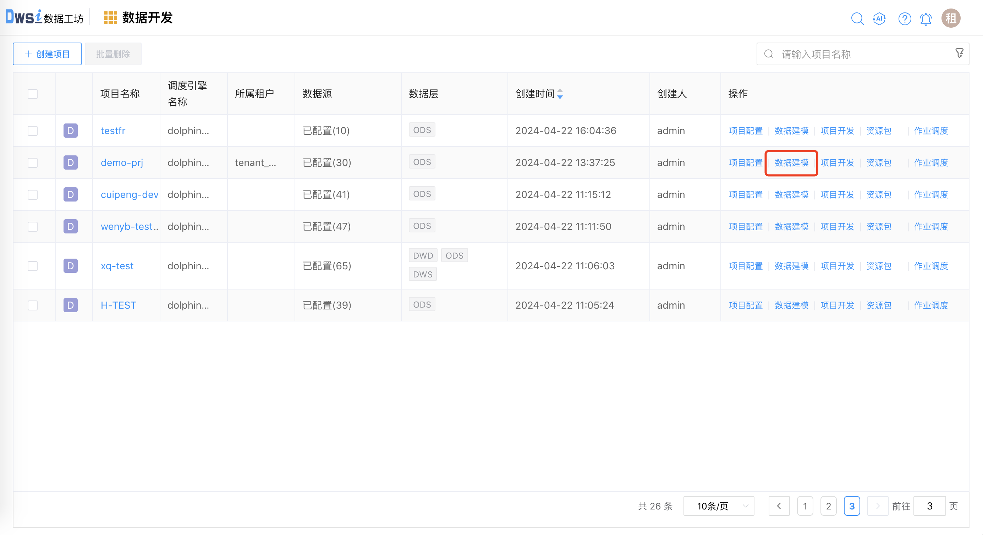This screenshot has width=983, height=535.
Task: Open the help question mark icon
Action: 904,18
